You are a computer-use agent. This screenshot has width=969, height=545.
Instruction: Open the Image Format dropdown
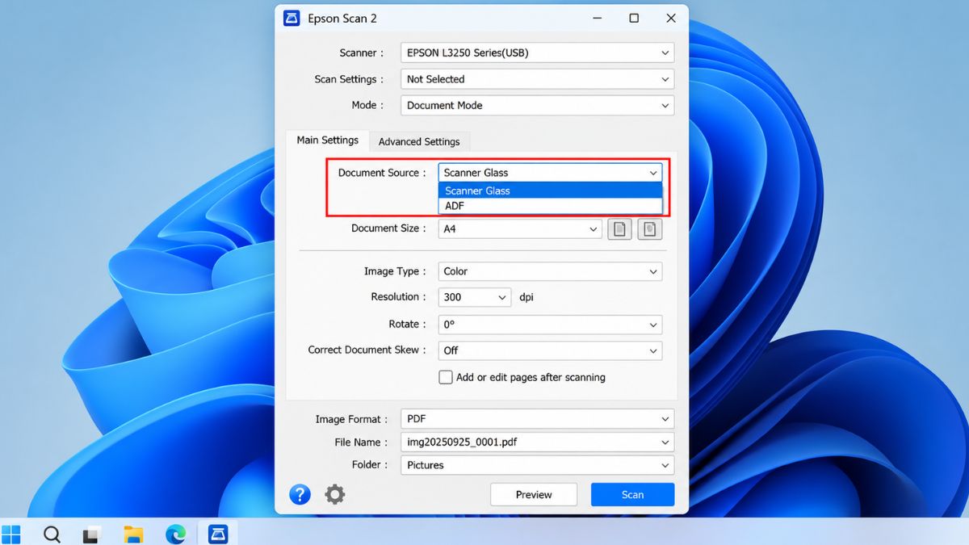538,419
